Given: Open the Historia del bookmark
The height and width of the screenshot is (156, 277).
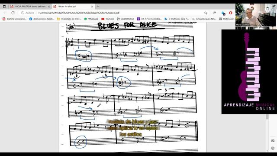Looking at the screenshot, I should tap(227, 19).
